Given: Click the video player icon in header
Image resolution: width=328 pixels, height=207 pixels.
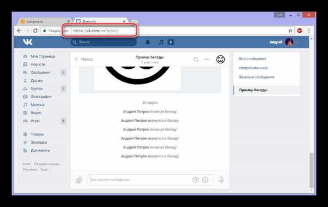Looking at the screenshot, I should 171,42.
